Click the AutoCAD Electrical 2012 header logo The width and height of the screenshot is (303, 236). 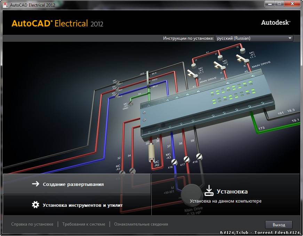(x=57, y=23)
